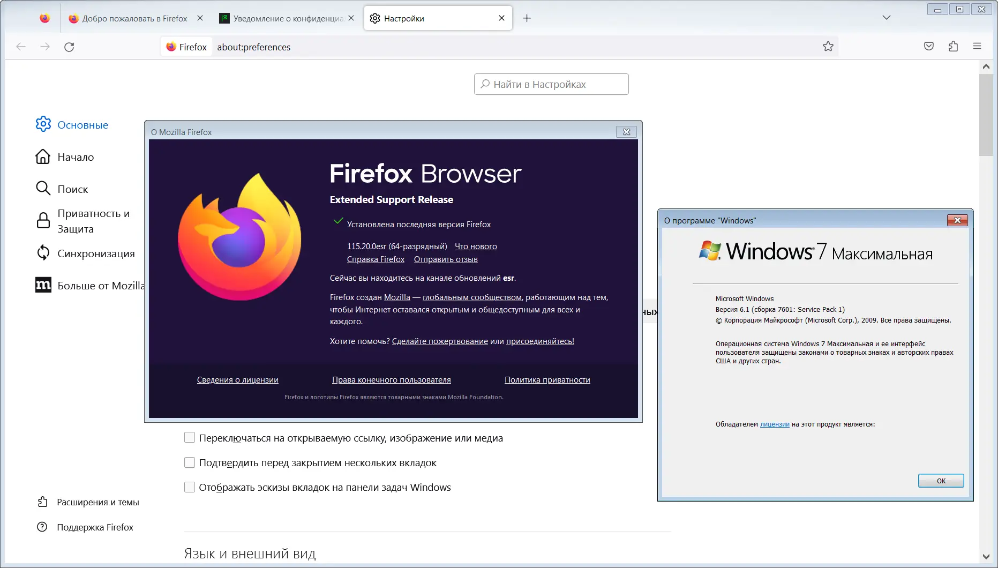This screenshot has width=998, height=568.
Task: Open the 'Основные' settings category
Action: (x=83, y=125)
